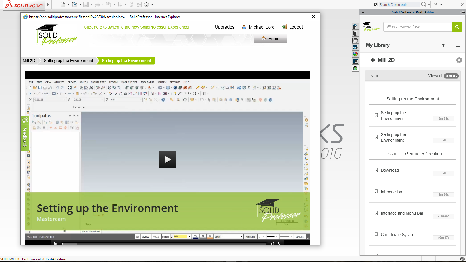Select the Mill 2D breadcrumb tab

(29, 61)
